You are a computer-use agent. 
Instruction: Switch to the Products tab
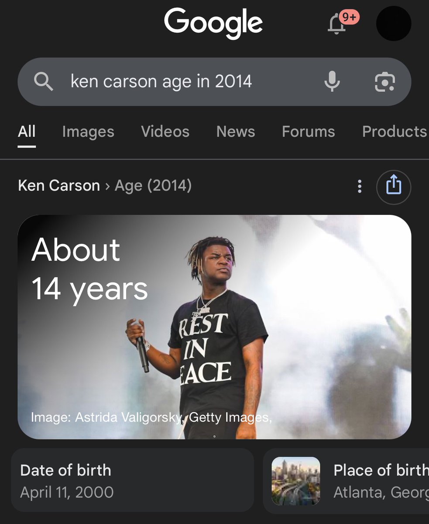[x=395, y=132]
